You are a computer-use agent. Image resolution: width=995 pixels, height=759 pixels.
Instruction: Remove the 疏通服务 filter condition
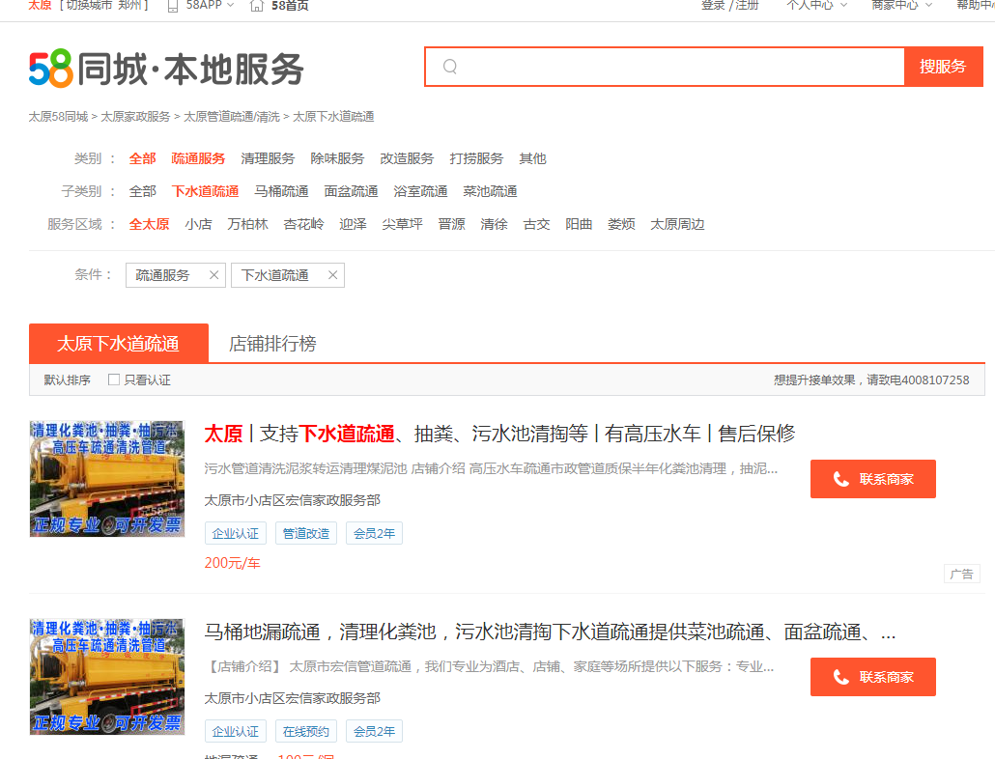[x=213, y=275]
